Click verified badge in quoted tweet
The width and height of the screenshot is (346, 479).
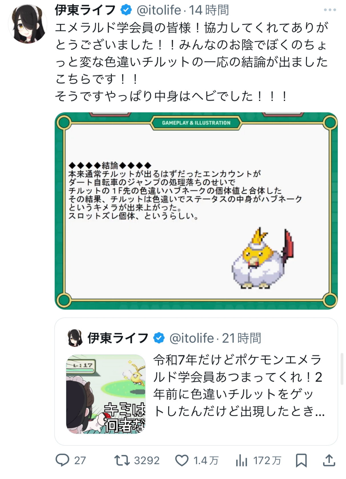[159, 338]
